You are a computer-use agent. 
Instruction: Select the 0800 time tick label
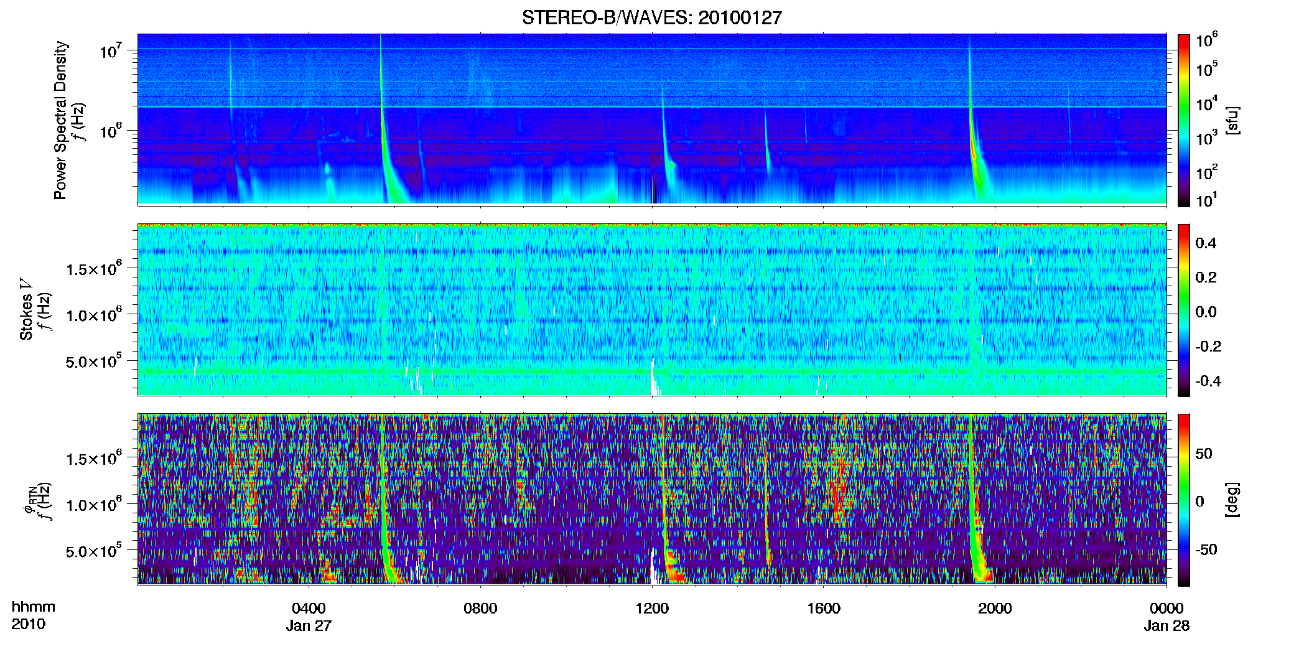coord(480,608)
